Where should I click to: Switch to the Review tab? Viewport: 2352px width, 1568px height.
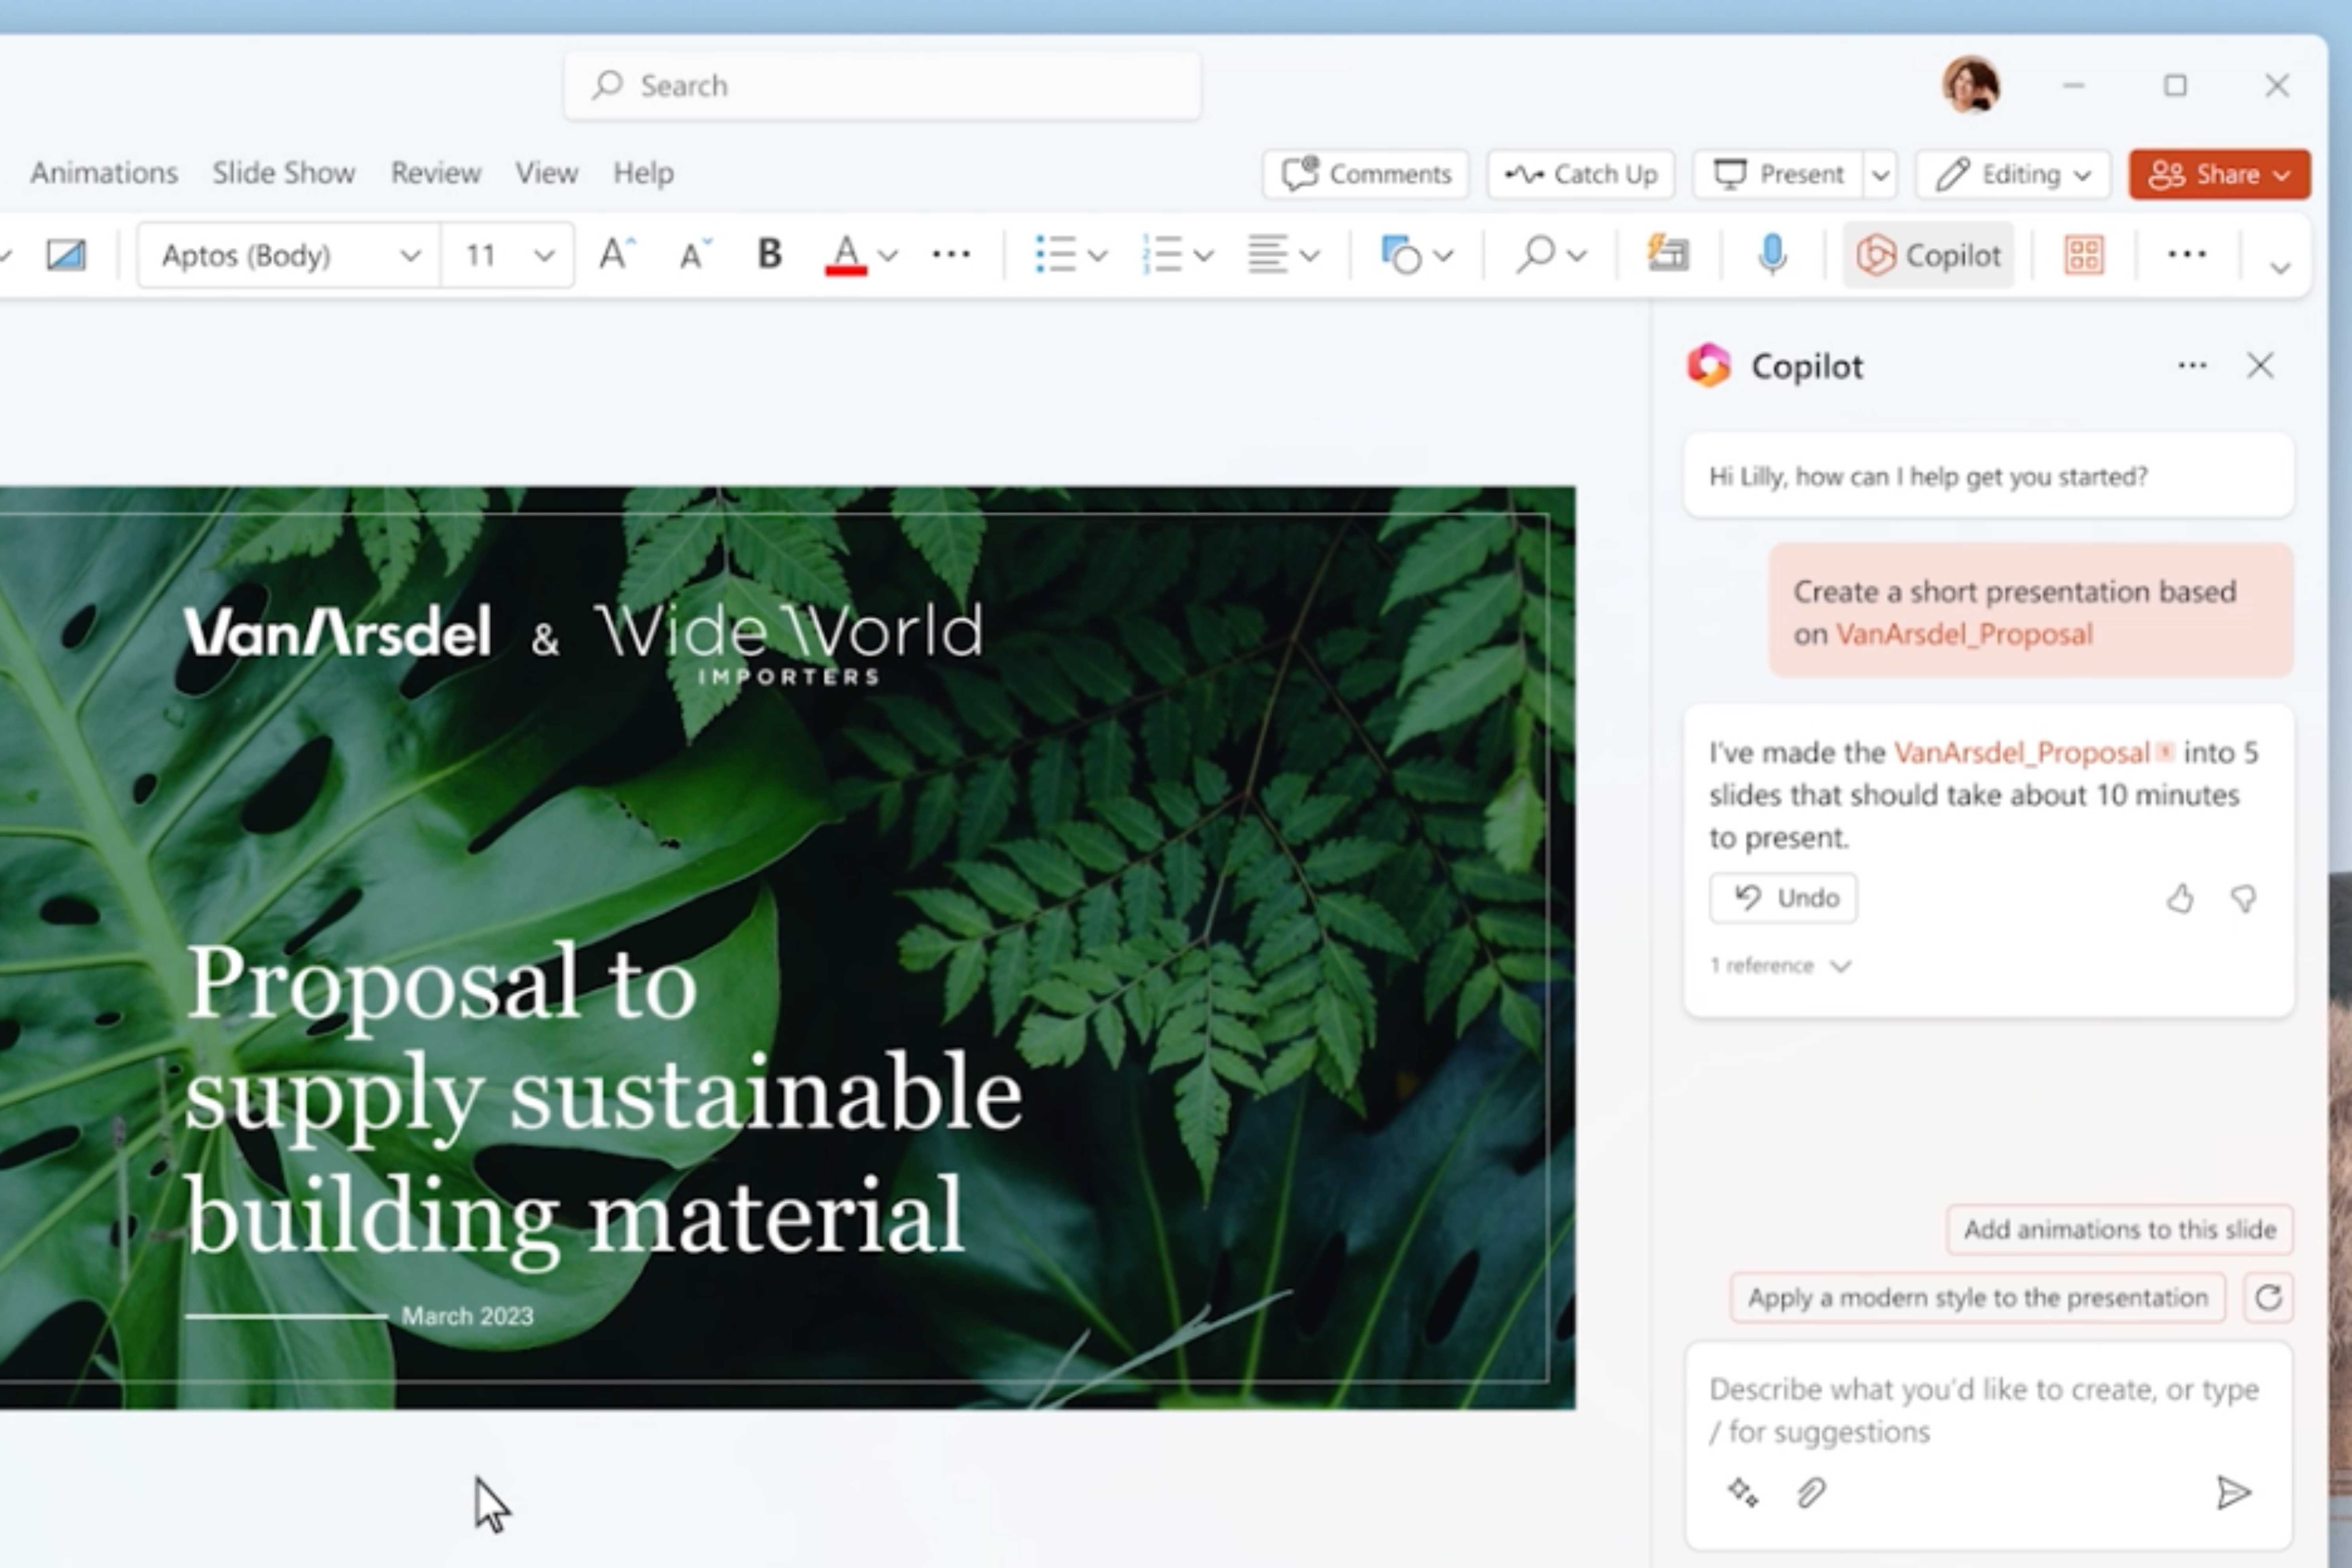pos(436,173)
